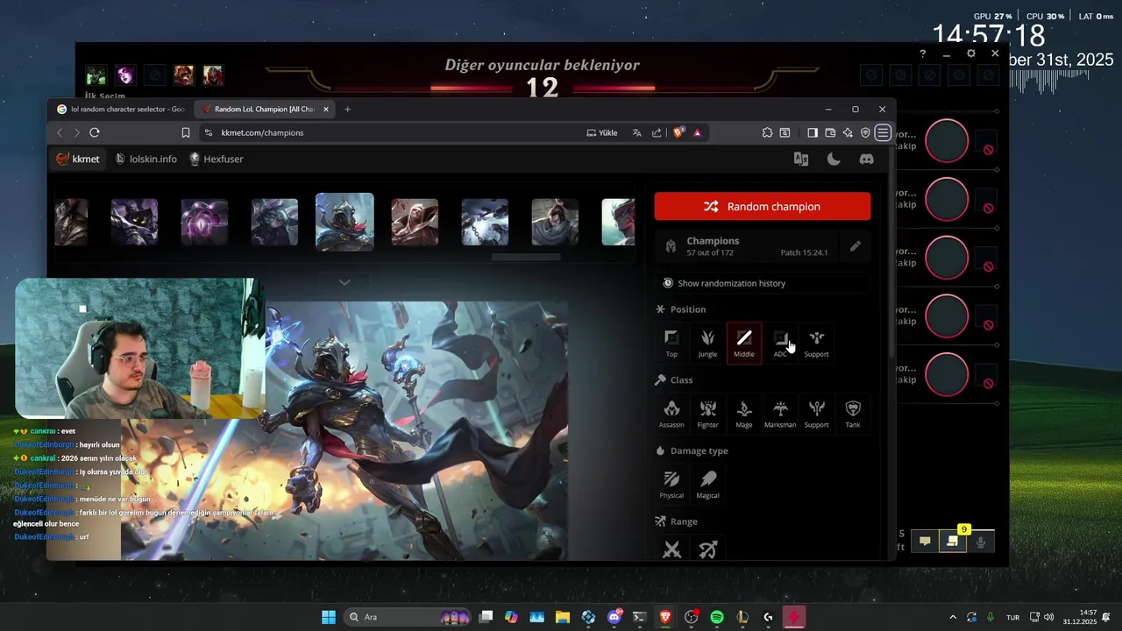This screenshot has width=1122, height=631.
Task: Click the carousel horizontal scrollbar
Action: click(x=526, y=257)
